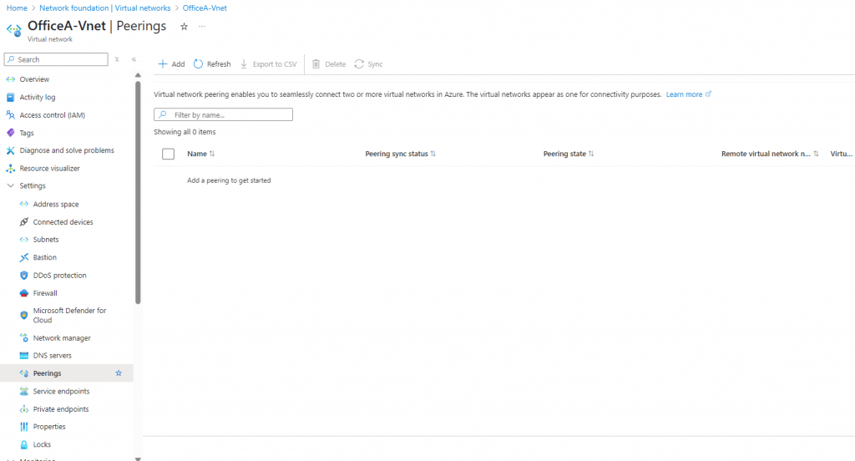855x461 pixels.
Task: Favorite OfficeA-Vnet with the title star icon
Action: pyautogui.click(x=184, y=27)
